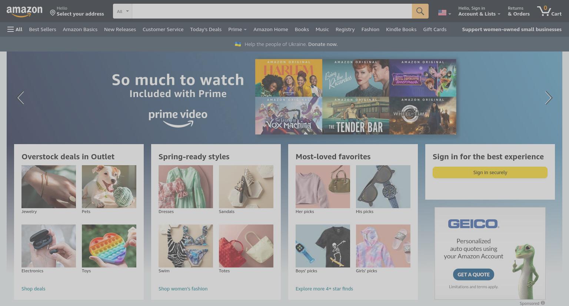Image resolution: width=569 pixels, height=306 pixels.
Task: Open the All search category dropdown
Action: click(123, 11)
